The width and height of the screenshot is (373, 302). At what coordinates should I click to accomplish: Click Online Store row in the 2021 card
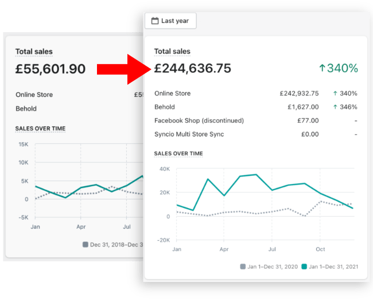pos(256,93)
